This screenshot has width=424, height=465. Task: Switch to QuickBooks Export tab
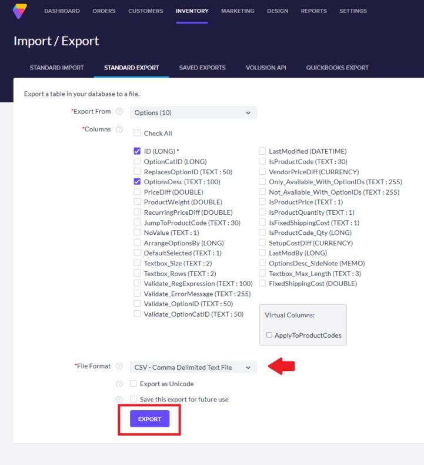pos(337,68)
